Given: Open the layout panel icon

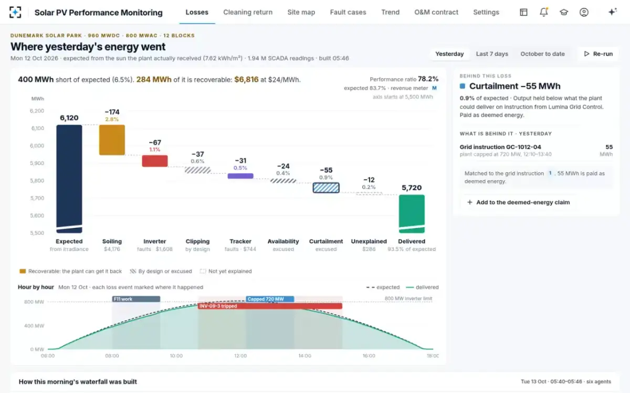Looking at the screenshot, I should 523,12.
